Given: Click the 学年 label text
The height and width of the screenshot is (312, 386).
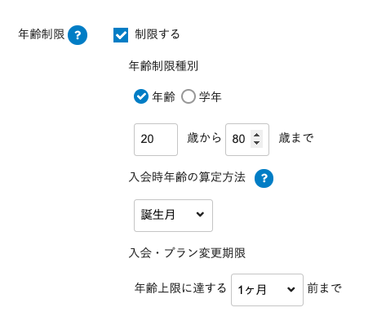Looking at the screenshot, I should coord(210,97).
